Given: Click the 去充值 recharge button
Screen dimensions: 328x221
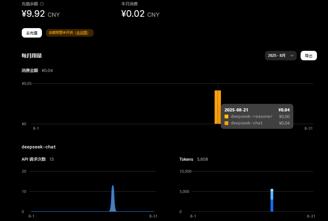Looking at the screenshot, I should 32,33.
